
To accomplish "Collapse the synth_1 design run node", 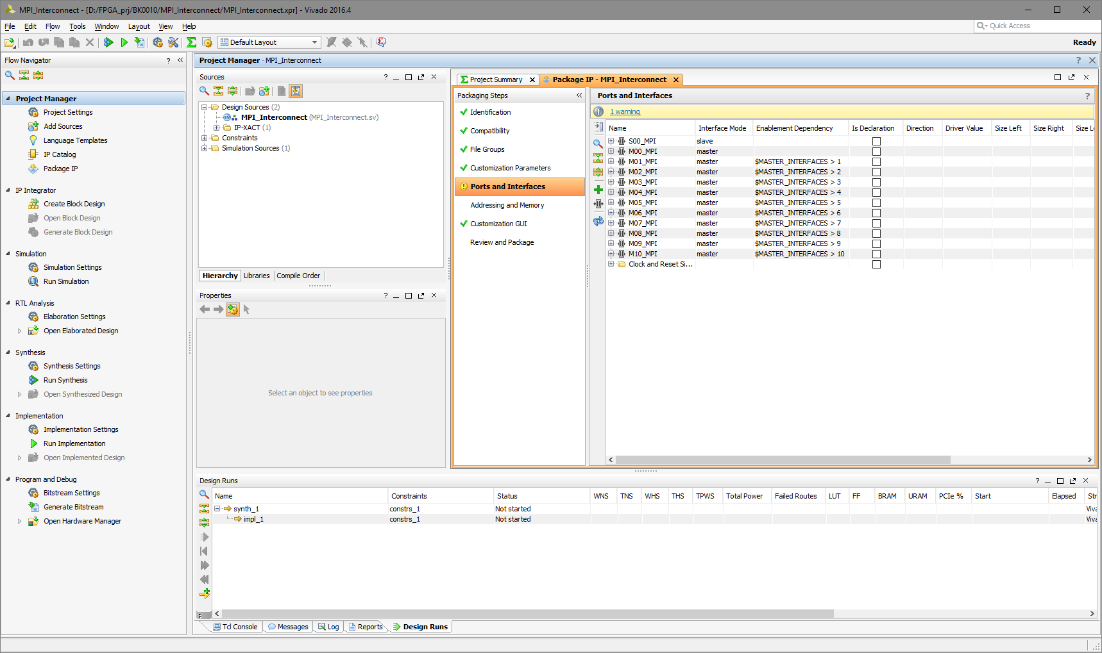I will click(217, 509).
